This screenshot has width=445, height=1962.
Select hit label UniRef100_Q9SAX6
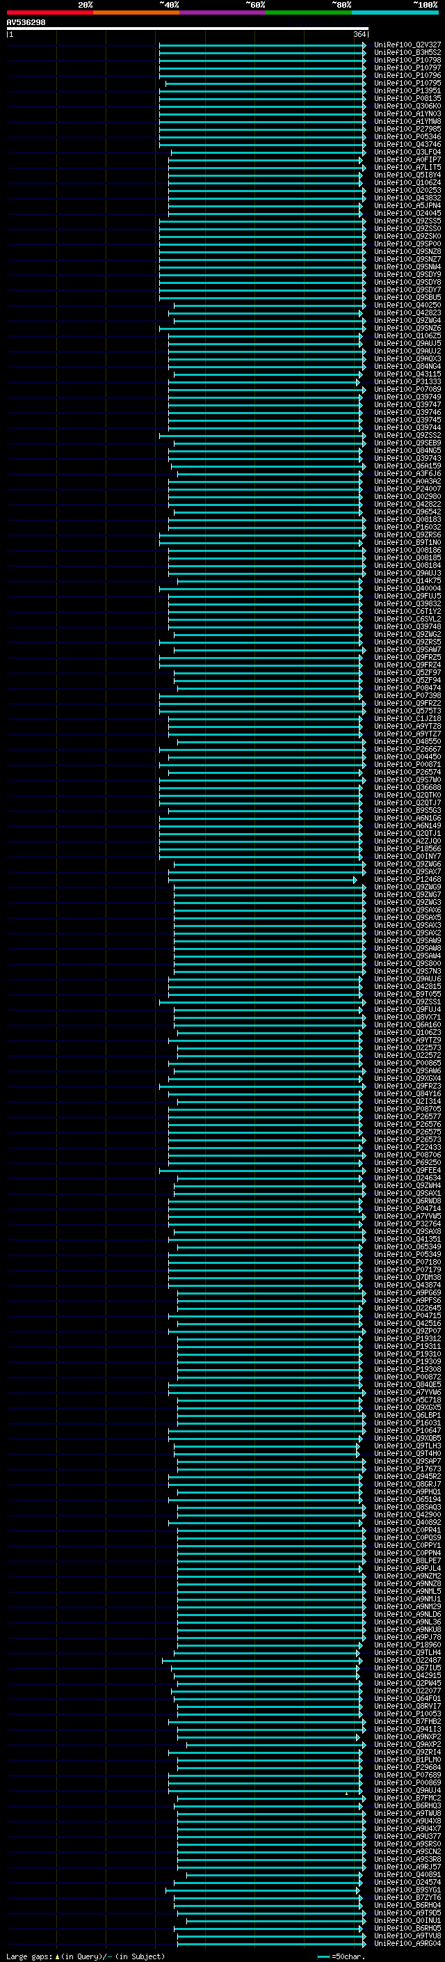tap(407, 910)
